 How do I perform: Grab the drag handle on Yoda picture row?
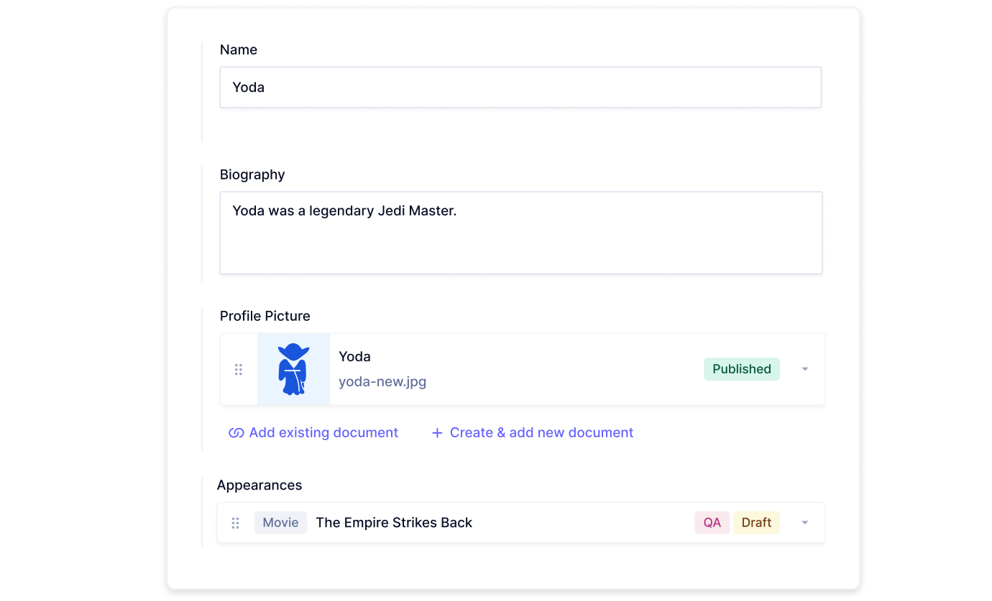pos(239,369)
